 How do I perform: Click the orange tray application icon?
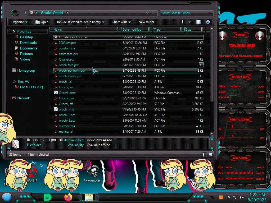[221, 197]
